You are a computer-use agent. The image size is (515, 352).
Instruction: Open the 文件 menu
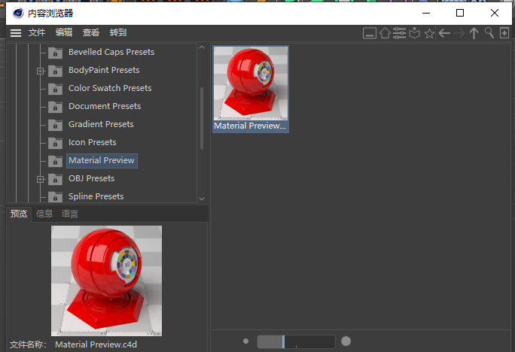click(37, 32)
